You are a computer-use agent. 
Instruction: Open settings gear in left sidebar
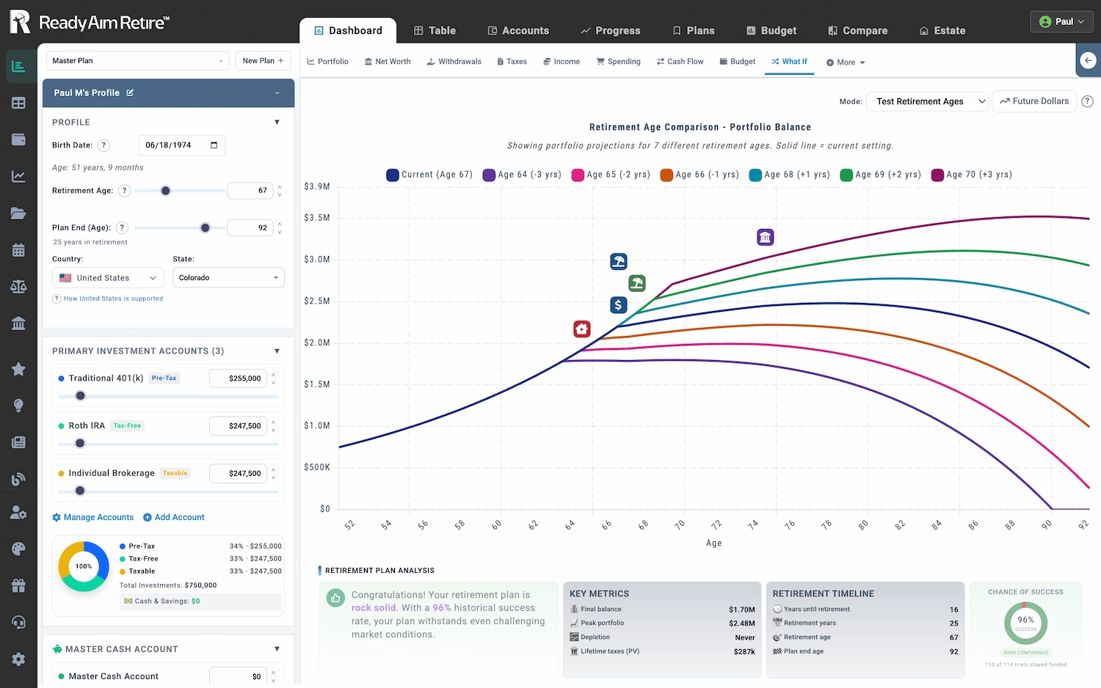coord(18,659)
